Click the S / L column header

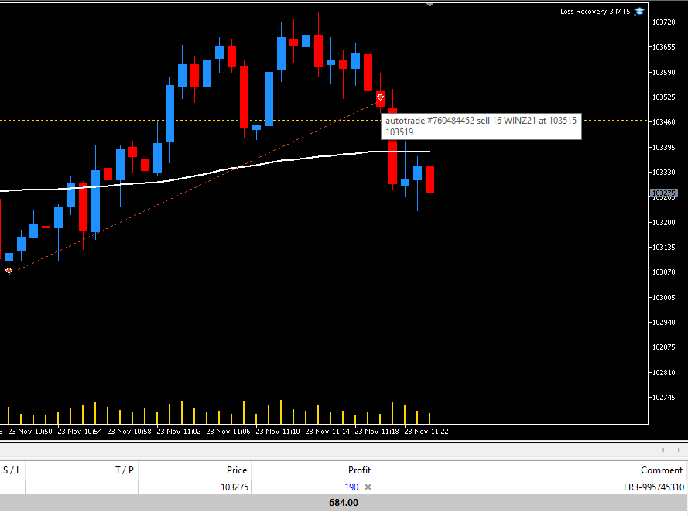[12, 470]
